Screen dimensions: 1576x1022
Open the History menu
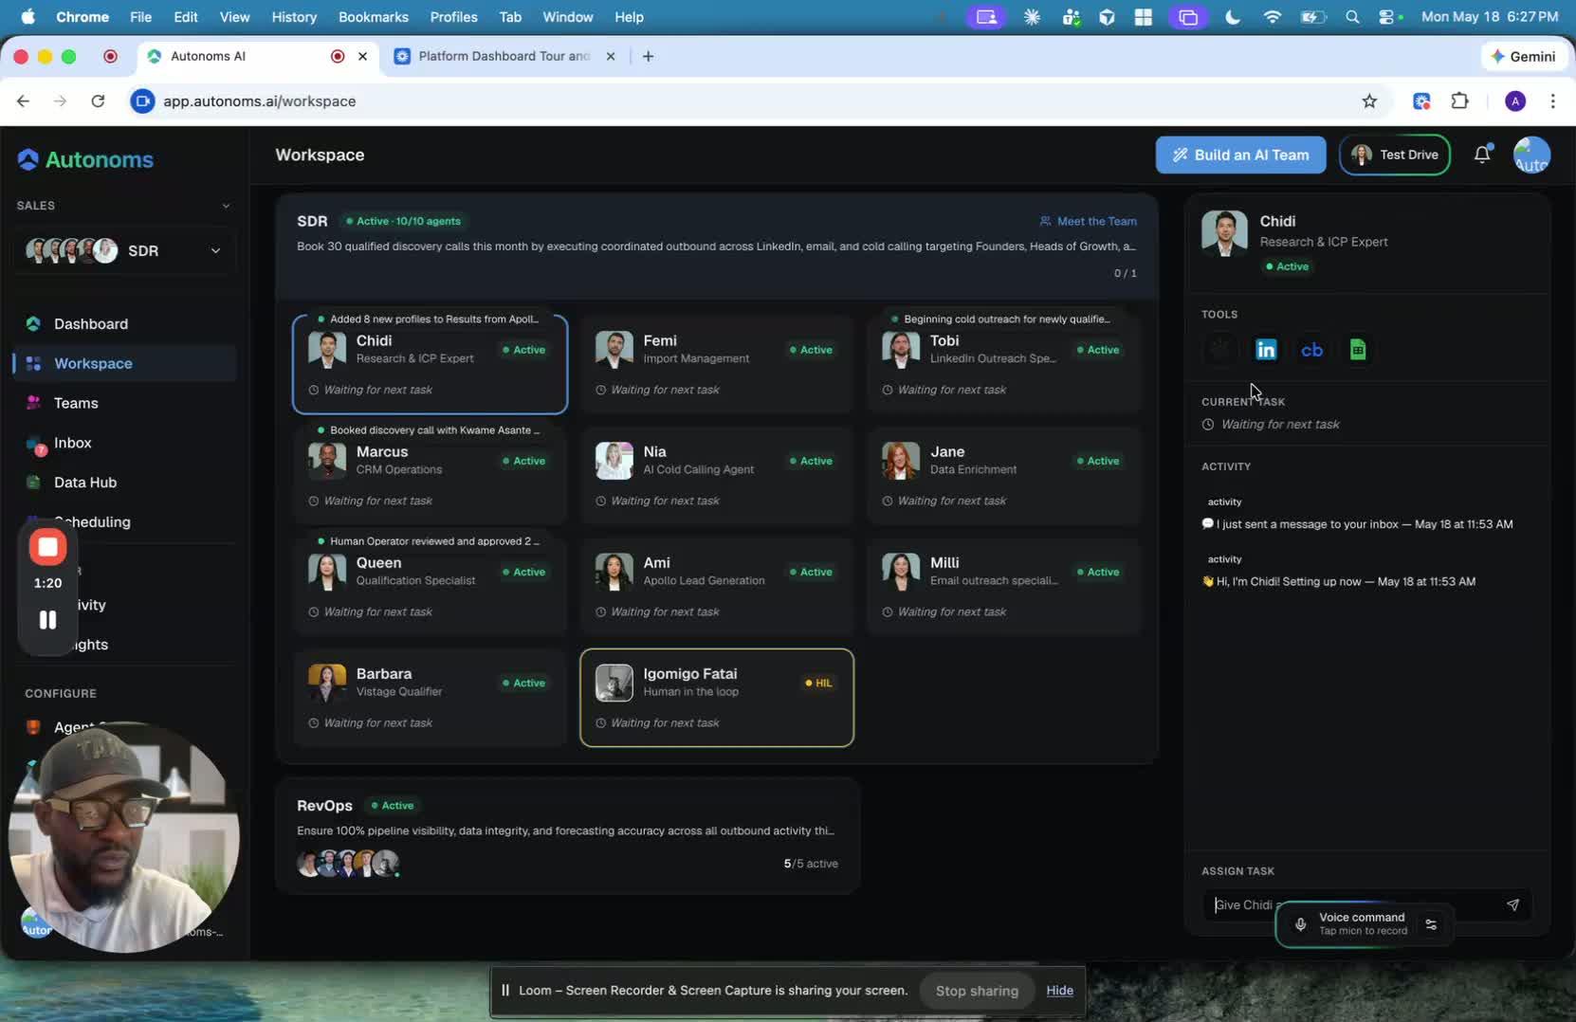[294, 17]
